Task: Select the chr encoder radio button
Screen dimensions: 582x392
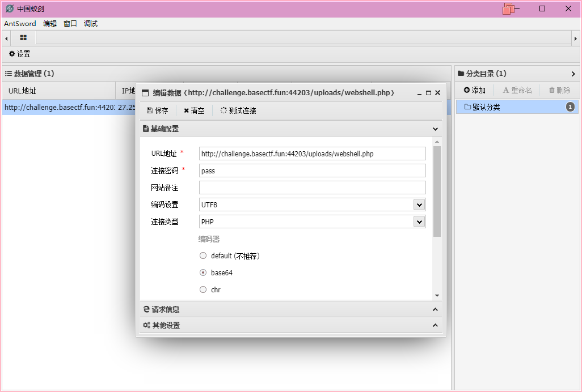Action: click(x=203, y=289)
